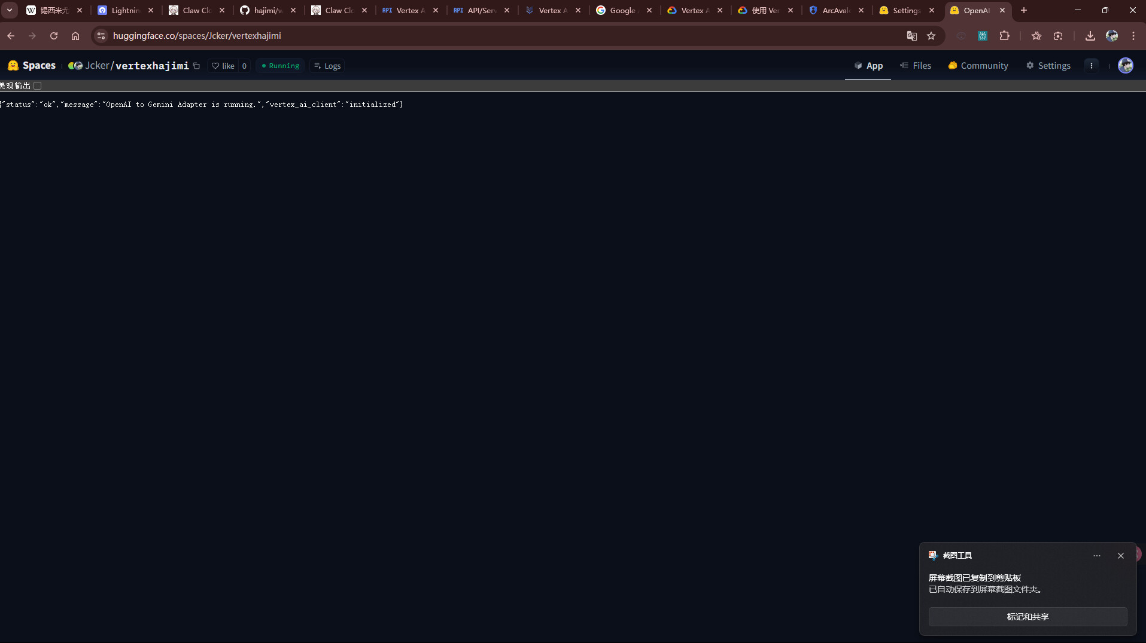This screenshot has height=643, width=1146.
Task: Reload the page
Action: point(54,36)
